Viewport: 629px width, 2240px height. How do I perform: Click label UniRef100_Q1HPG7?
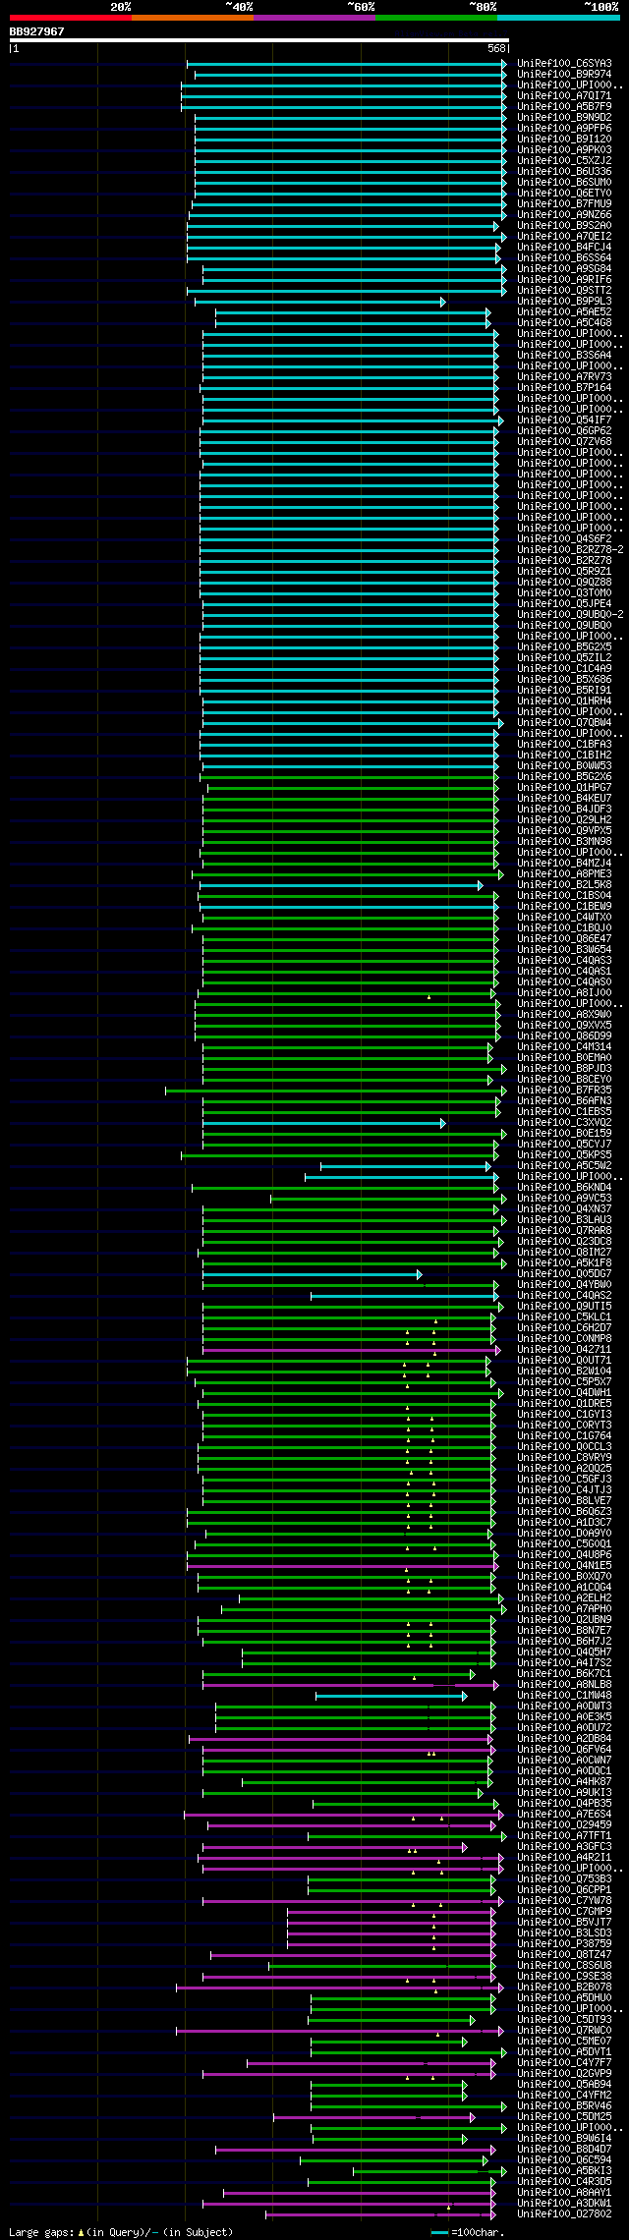tap(564, 788)
